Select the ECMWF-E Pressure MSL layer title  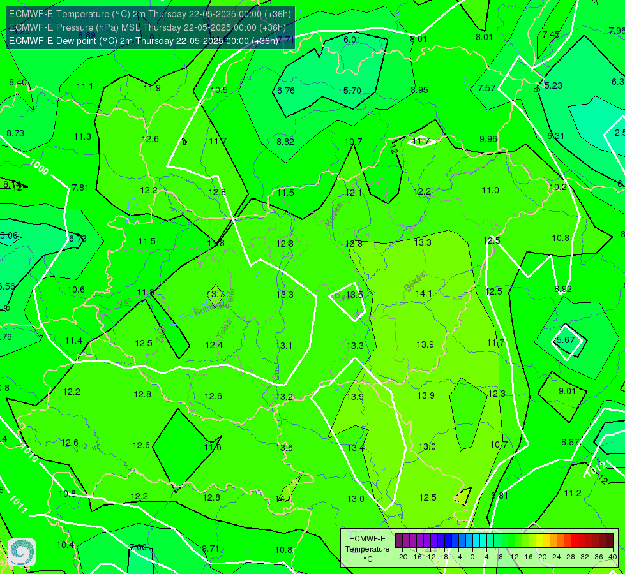(147, 27)
